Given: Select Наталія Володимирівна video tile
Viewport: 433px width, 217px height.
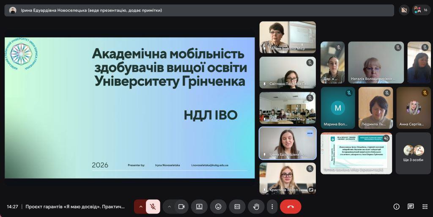Looking at the screenshot, I should 376,63.
